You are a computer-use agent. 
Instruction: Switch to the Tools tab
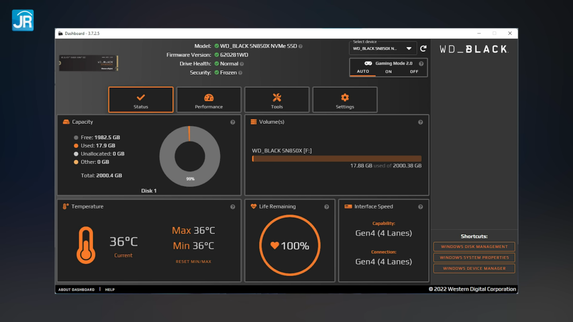tap(277, 100)
